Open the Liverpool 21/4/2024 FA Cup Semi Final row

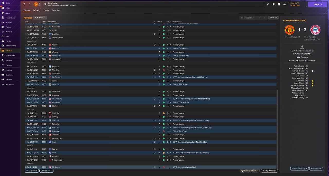[x=151, y=131]
